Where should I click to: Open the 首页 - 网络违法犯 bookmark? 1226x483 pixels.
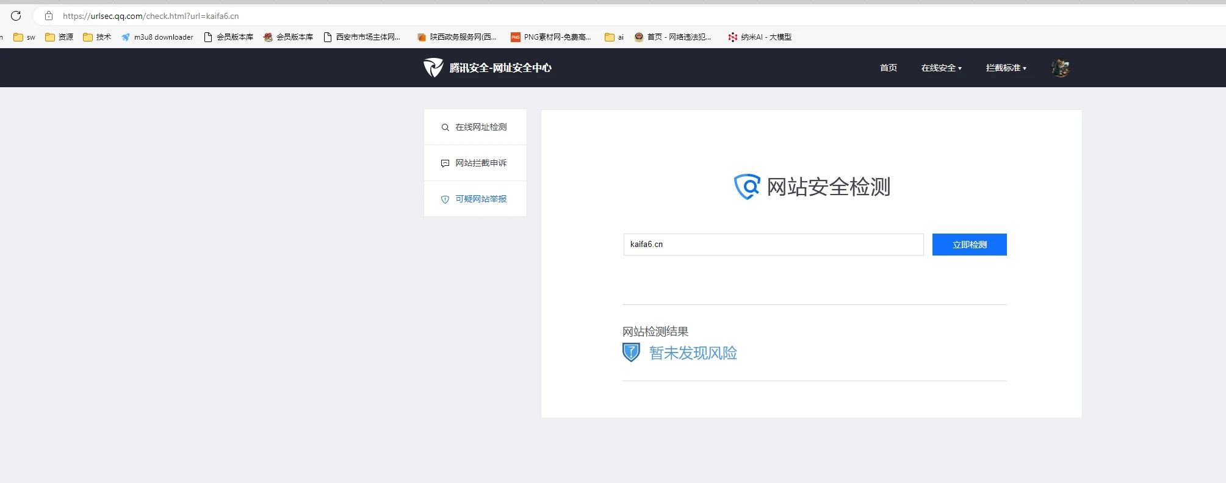(672, 37)
